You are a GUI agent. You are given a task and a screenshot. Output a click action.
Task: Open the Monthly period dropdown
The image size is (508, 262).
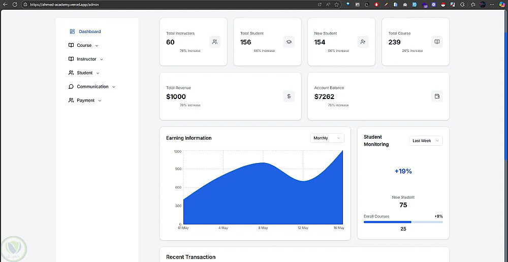coord(327,138)
